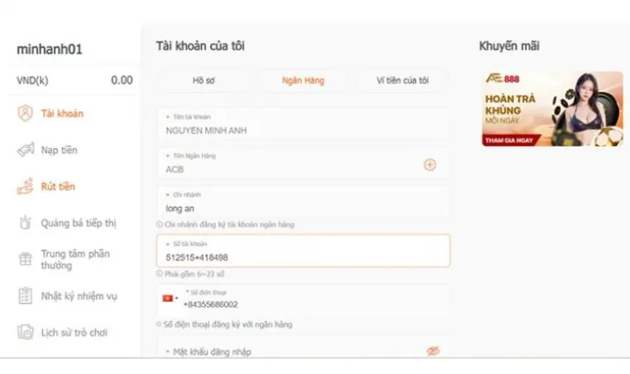Screen dimensions: 630x374
Task: Open the Nhật ký nhiệm vụ clipboard icon
Action: click(25, 296)
